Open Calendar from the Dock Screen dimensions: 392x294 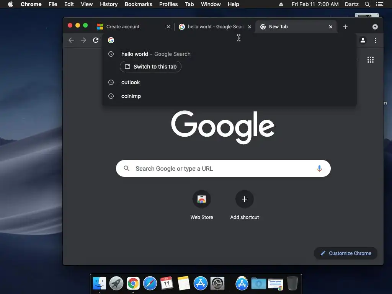pyautogui.click(x=167, y=284)
